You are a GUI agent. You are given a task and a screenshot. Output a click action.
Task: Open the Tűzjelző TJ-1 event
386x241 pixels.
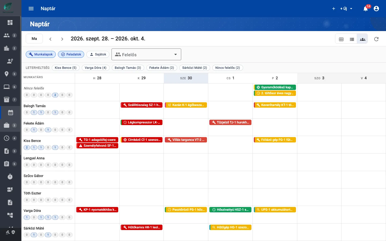pos(231,122)
